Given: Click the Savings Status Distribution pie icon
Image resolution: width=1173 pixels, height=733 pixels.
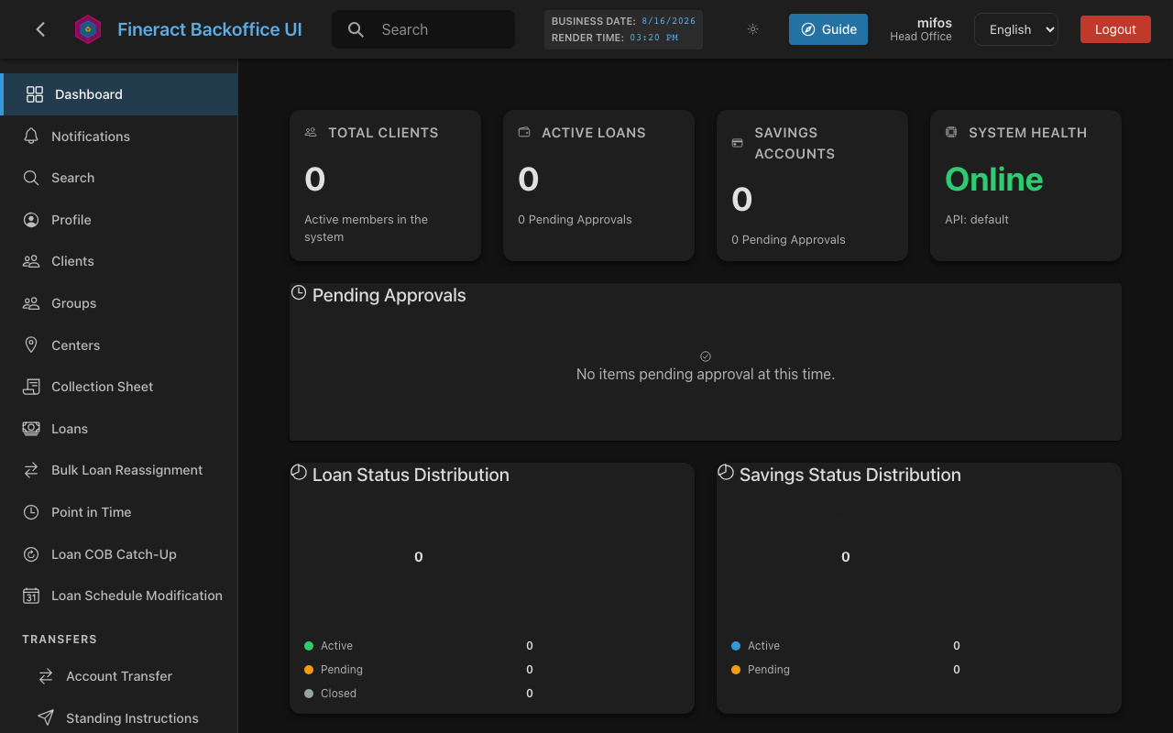Looking at the screenshot, I should tap(726, 472).
